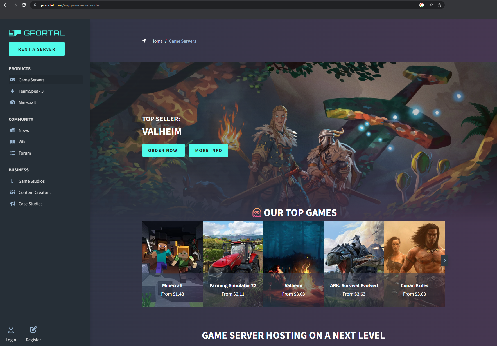Advance the top games carousel with the right chevron

click(x=444, y=261)
